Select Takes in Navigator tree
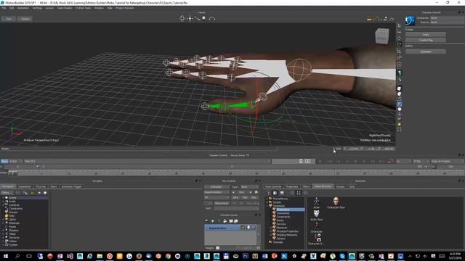 click(x=12, y=234)
